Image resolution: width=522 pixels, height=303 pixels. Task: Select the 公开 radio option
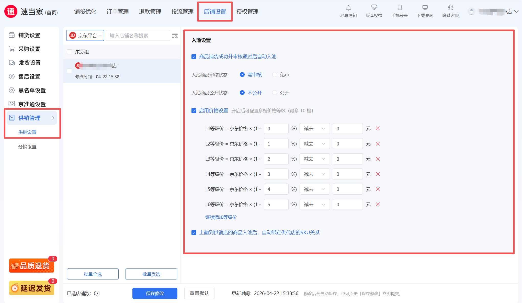(275, 93)
